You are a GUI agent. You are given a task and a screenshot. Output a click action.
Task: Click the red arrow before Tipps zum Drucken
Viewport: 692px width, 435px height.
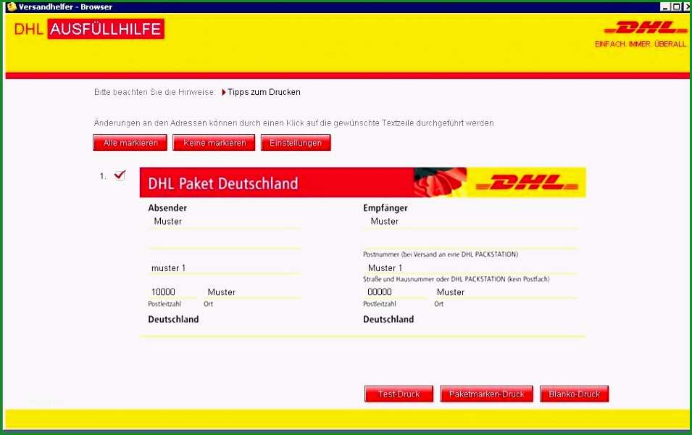224,92
